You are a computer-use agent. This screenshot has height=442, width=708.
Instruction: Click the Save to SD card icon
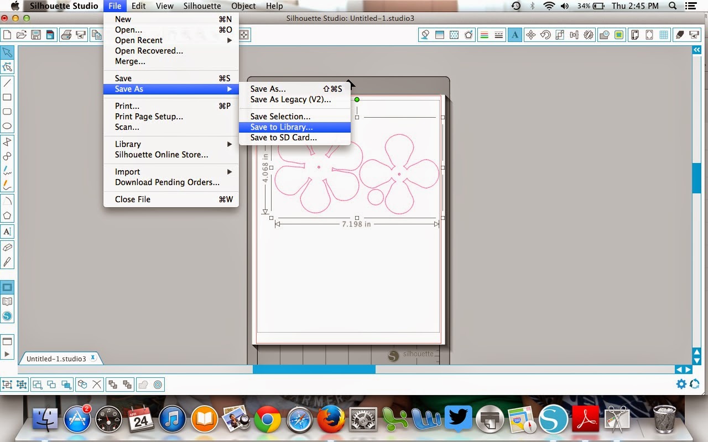(50, 35)
